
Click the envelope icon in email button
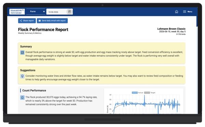[40, 20]
